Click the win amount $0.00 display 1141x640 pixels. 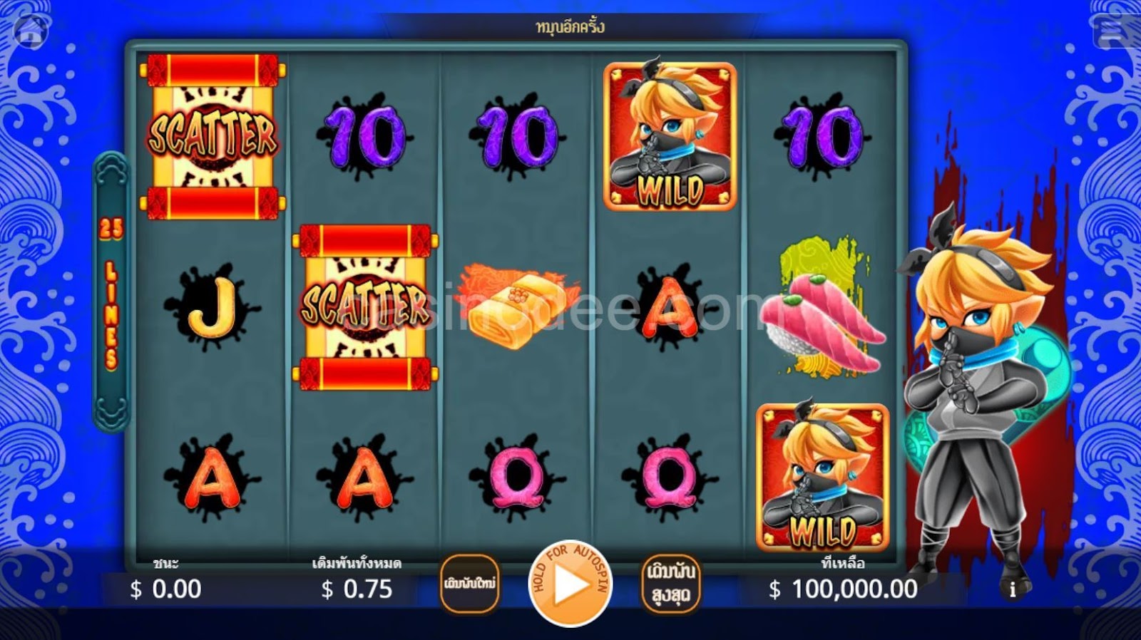click(165, 589)
